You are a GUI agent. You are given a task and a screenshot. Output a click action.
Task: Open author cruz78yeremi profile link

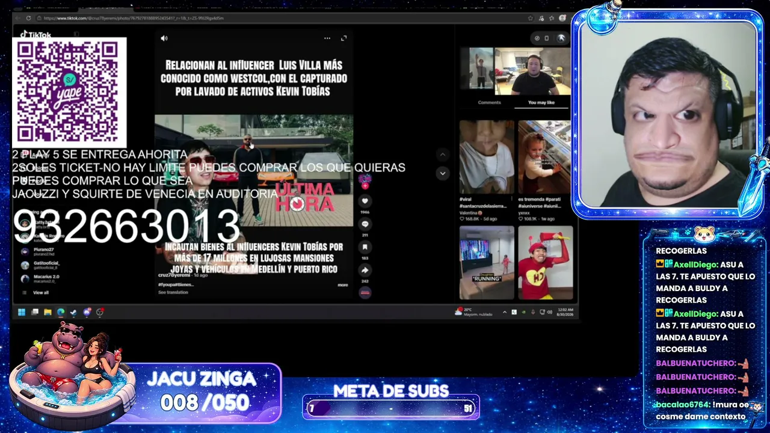tap(175, 275)
